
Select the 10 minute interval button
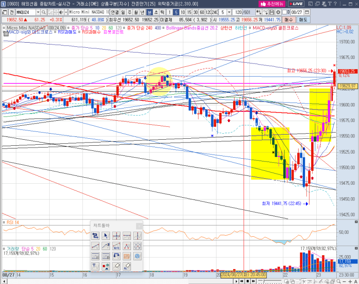pyautogui.click(x=183, y=13)
